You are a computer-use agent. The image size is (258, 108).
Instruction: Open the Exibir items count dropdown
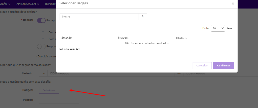point(218,28)
